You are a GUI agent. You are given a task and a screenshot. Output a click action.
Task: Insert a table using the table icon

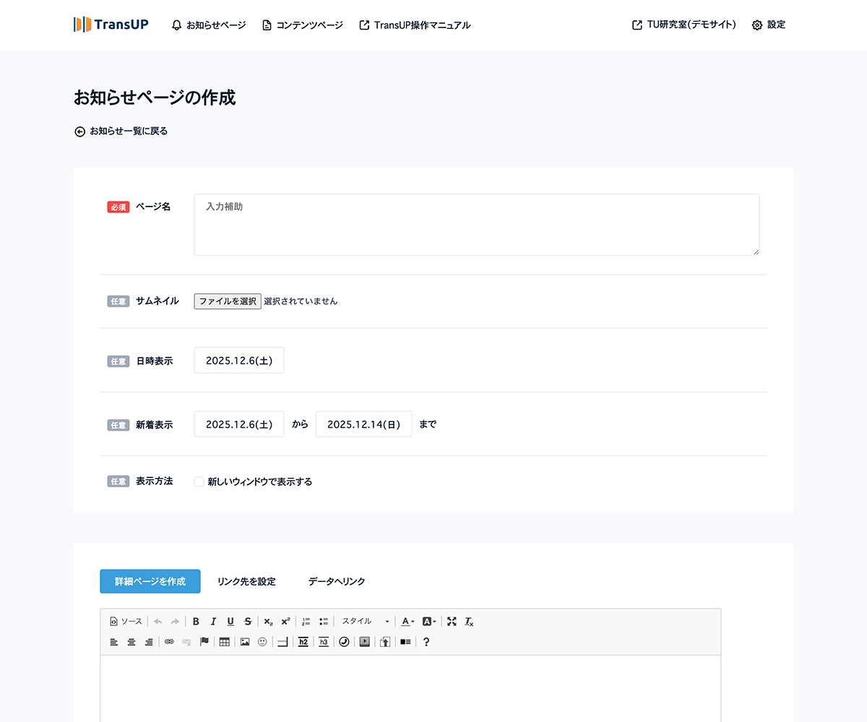(225, 642)
